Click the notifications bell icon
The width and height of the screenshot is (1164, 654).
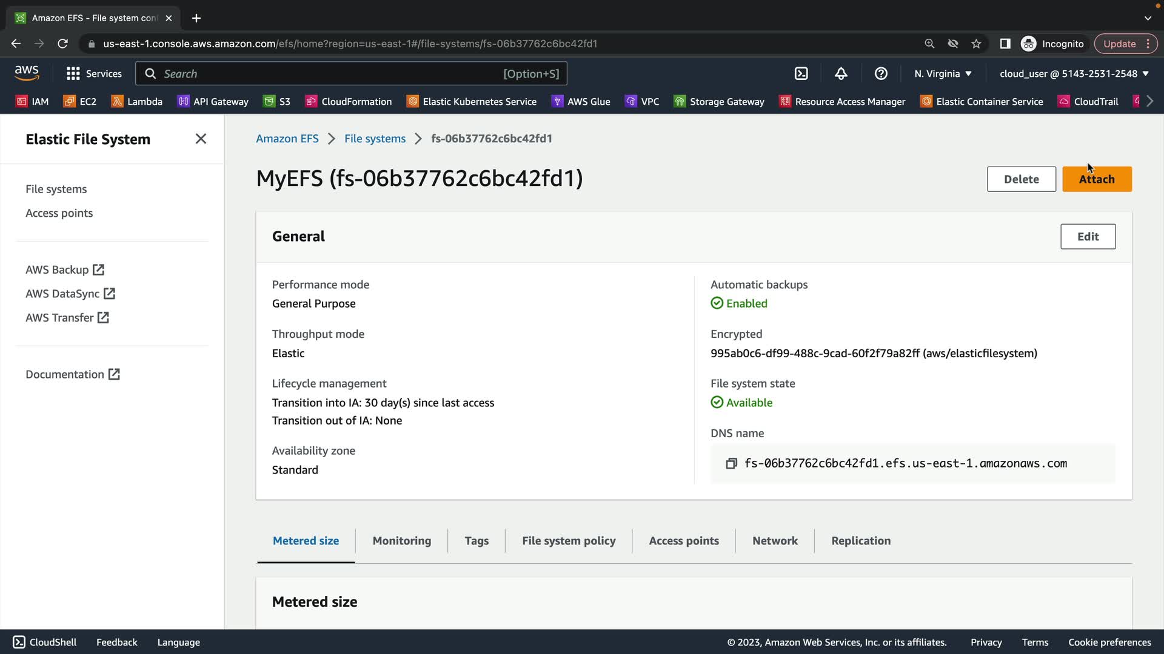(x=841, y=73)
